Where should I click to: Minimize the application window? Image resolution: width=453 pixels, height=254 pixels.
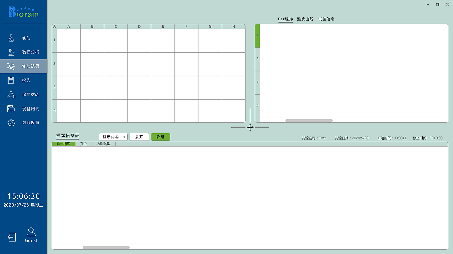coord(428,5)
